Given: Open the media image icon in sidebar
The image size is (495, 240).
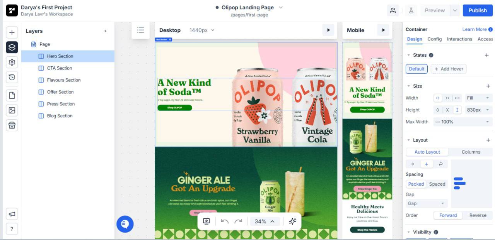Looking at the screenshot, I should click(12, 110).
